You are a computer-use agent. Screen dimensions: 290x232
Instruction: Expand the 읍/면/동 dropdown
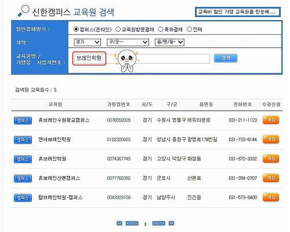tap(169, 42)
